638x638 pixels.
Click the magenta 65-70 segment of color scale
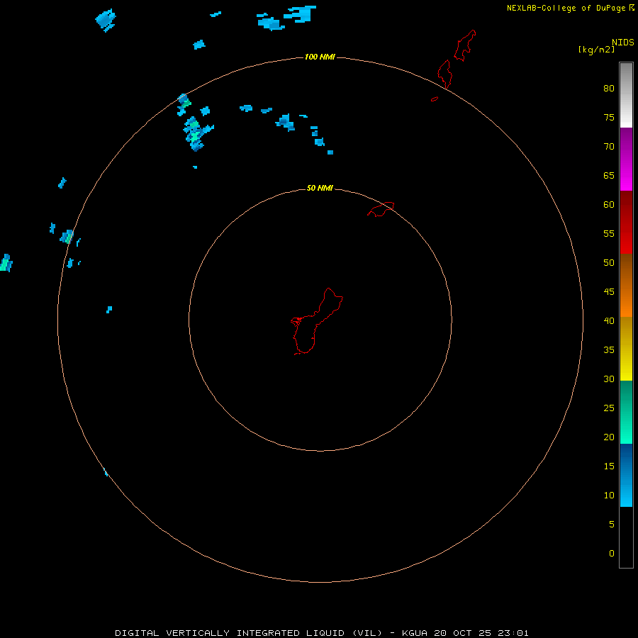click(x=626, y=159)
